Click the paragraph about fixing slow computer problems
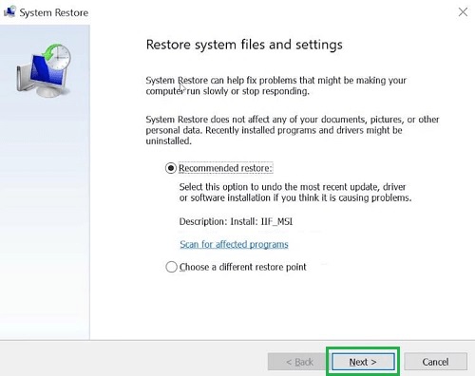 (x=275, y=85)
